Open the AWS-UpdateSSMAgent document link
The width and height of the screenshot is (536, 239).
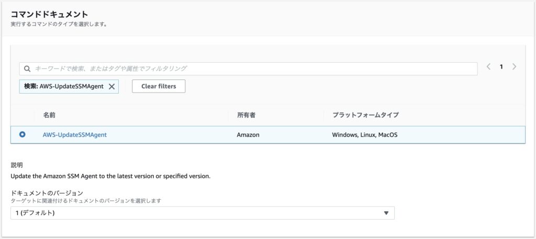(x=74, y=135)
